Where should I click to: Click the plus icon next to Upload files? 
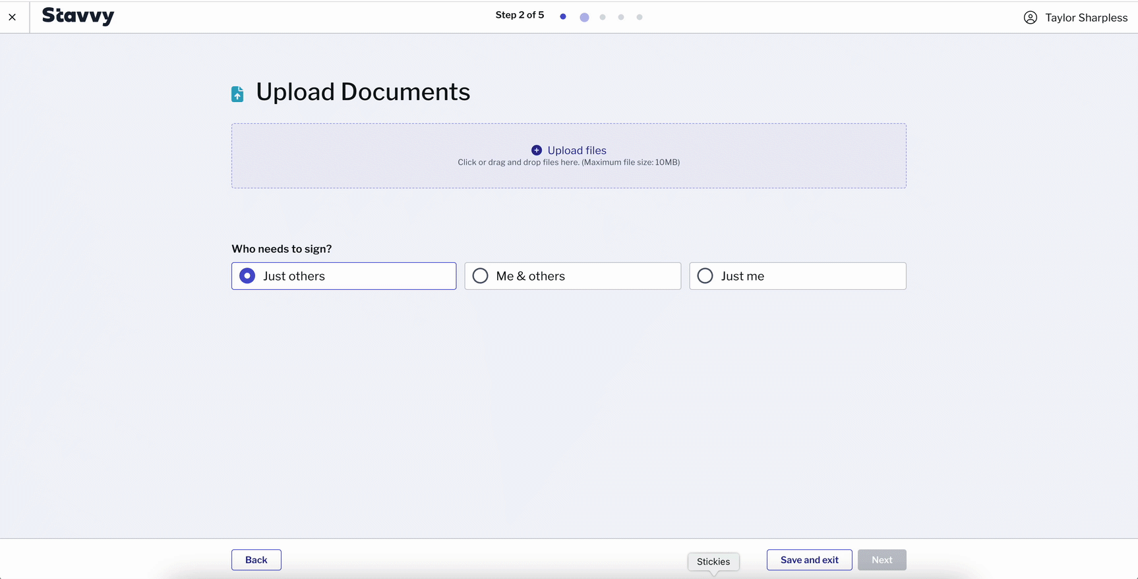537,150
